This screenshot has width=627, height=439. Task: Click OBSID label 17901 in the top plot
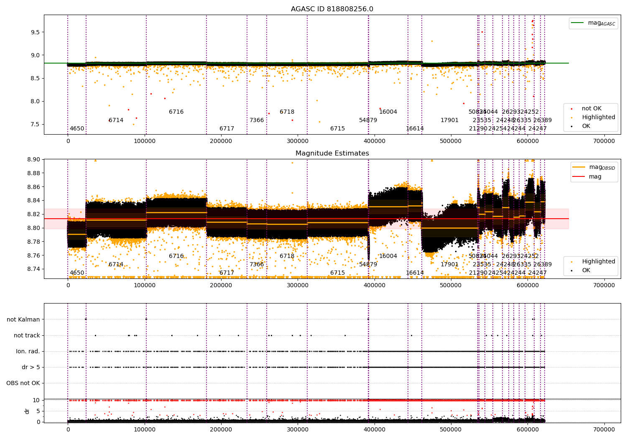point(450,120)
